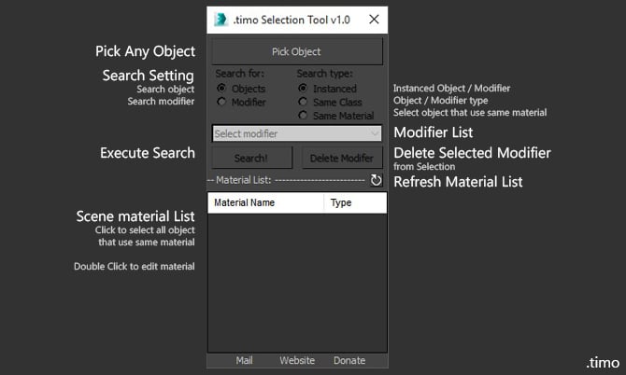Pick the Same Class search type

point(304,102)
